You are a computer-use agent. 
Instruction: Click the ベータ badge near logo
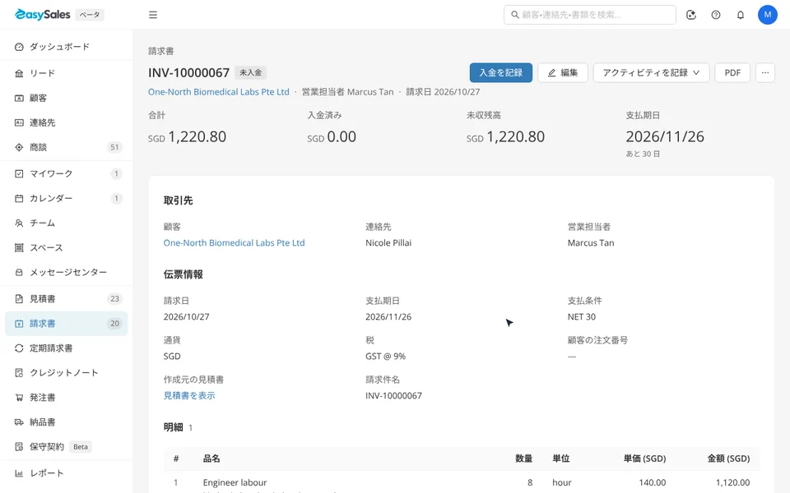(x=90, y=15)
